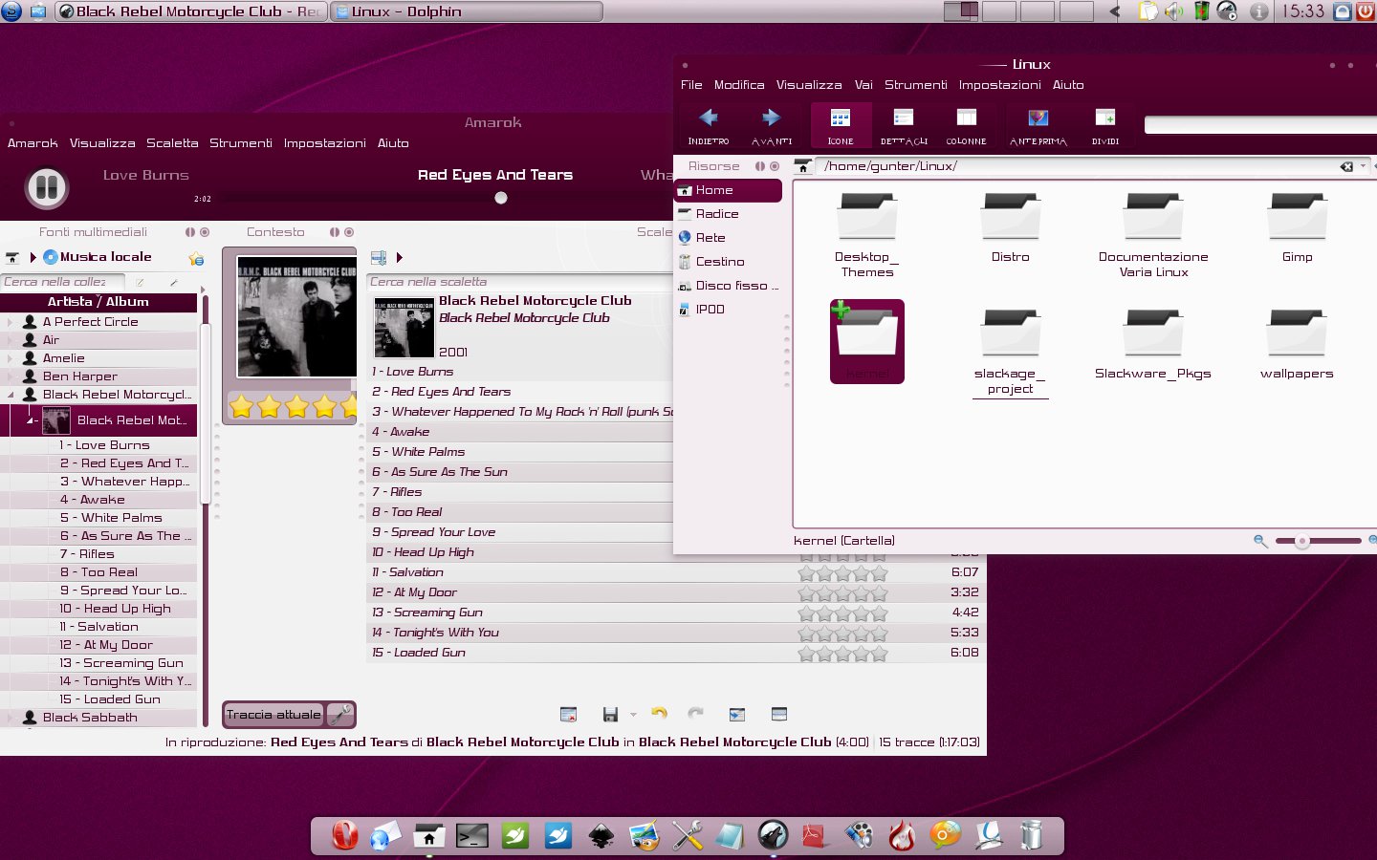Open Dolphin's Modifica menu
1377x860 pixels.
(739, 85)
